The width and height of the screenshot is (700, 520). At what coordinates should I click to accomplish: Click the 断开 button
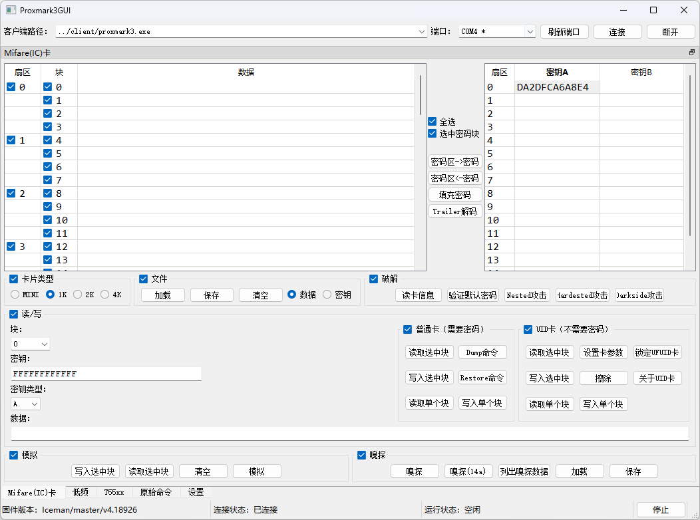pyautogui.click(x=671, y=32)
